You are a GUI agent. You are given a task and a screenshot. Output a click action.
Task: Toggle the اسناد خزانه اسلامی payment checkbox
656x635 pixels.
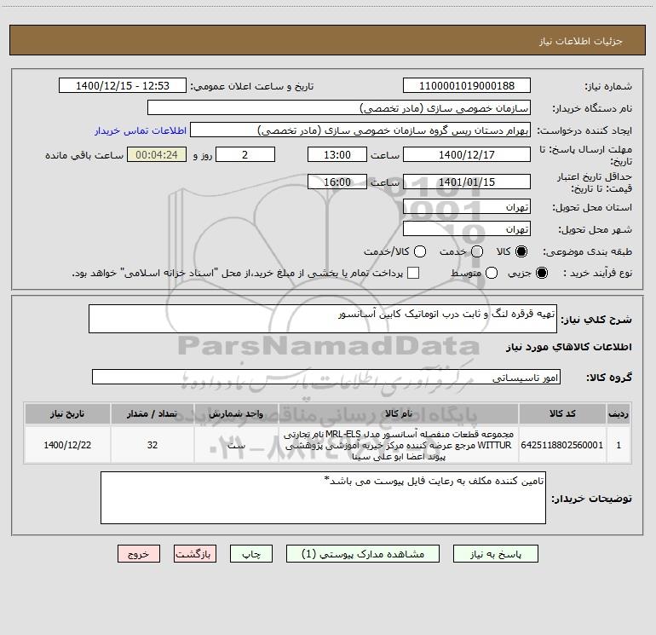coord(413,273)
